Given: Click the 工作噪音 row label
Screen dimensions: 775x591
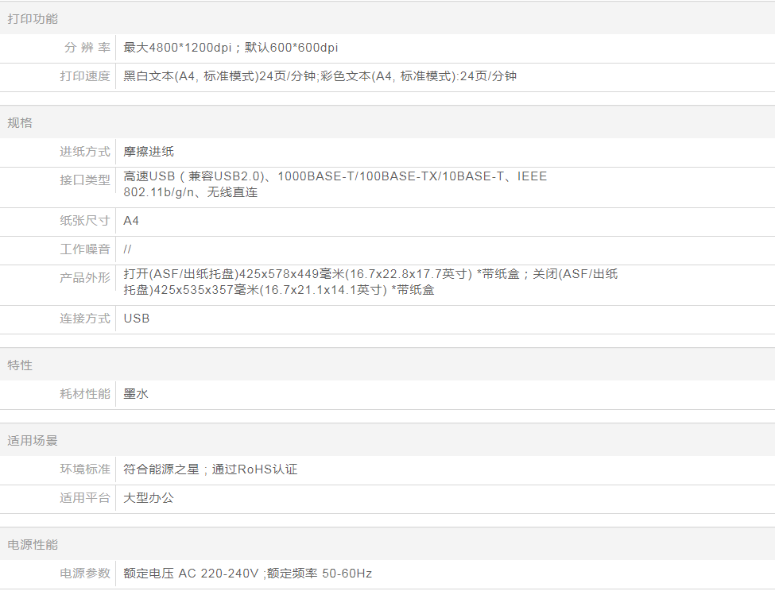Looking at the screenshot, I should tap(85, 249).
